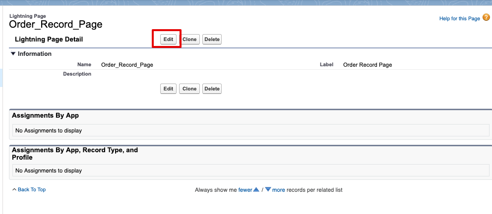492x214 pixels.
Task: Click the down triangle icon before more
Action: tap(268, 190)
